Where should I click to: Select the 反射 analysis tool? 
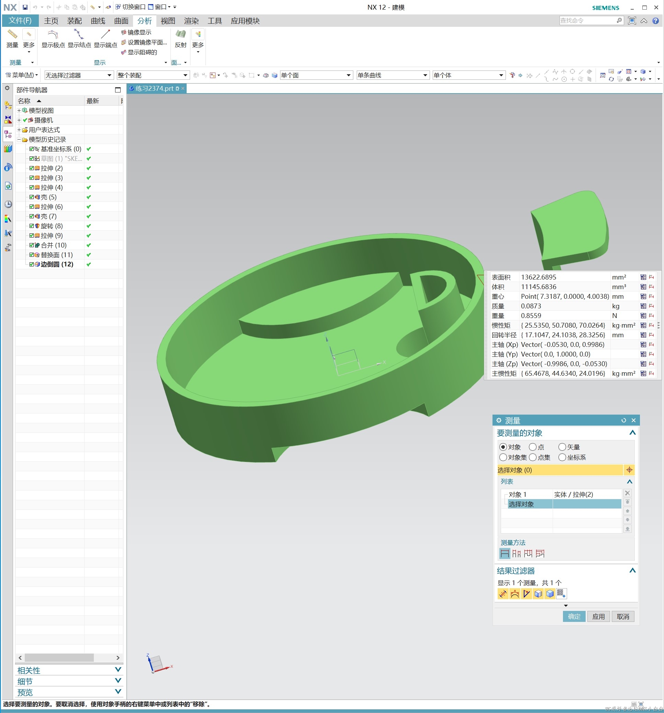(x=180, y=39)
